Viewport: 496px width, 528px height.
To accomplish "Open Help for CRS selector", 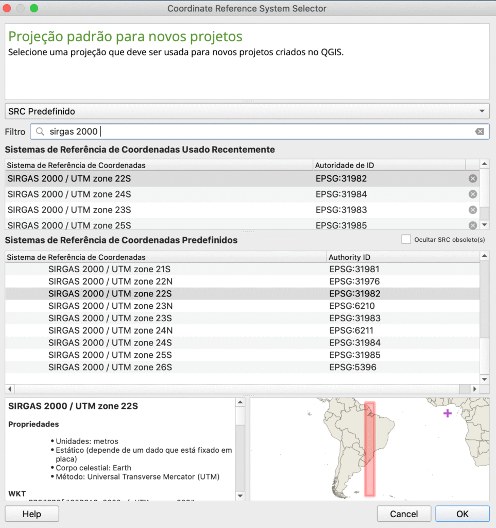I will (x=32, y=514).
